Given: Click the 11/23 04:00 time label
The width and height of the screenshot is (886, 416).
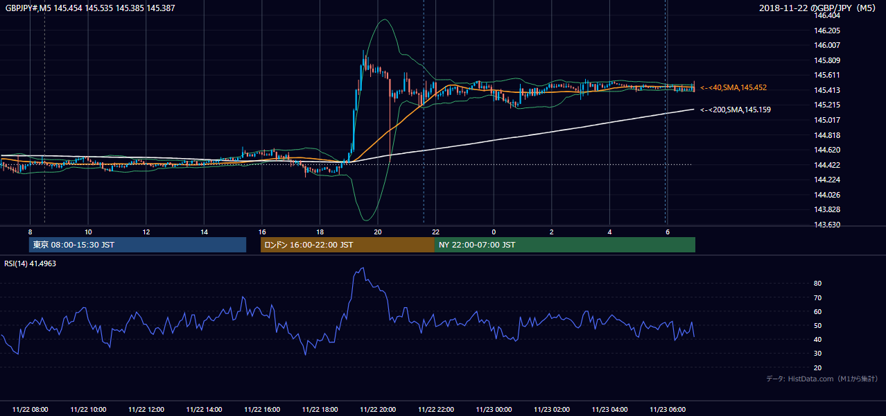Looking at the screenshot, I should [609, 410].
